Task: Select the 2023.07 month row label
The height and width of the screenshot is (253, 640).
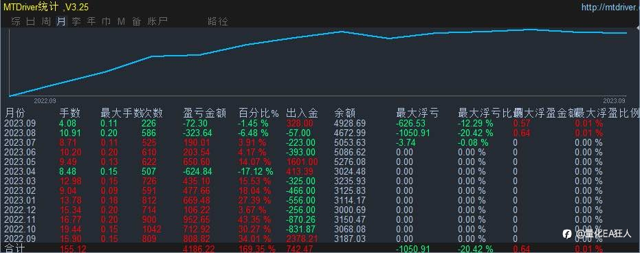Action: pyautogui.click(x=19, y=142)
